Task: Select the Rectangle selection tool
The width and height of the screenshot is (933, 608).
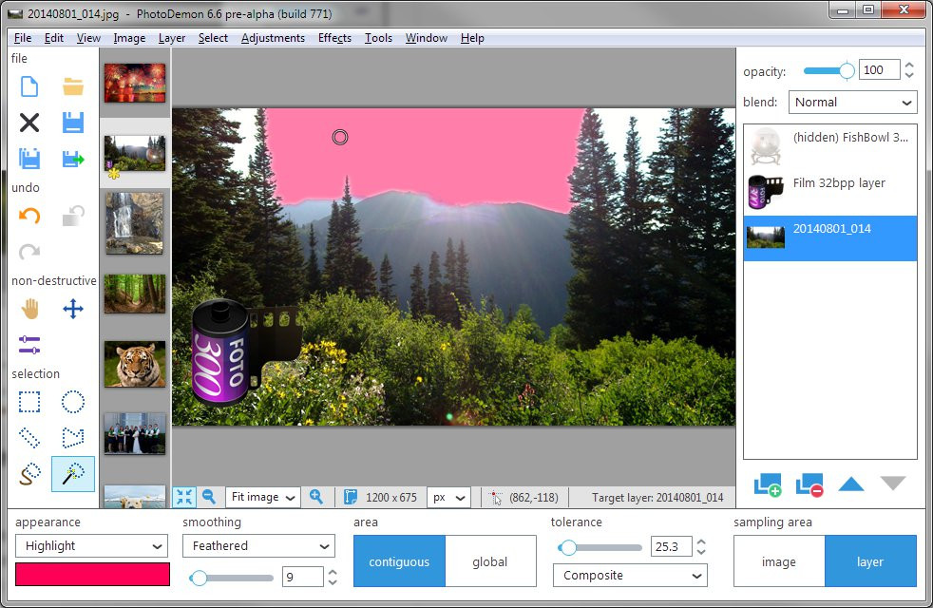Action: tap(29, 402)
